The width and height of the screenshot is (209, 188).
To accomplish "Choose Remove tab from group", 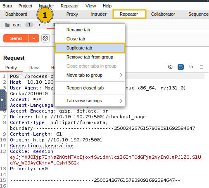I will [x=90, y=57].
